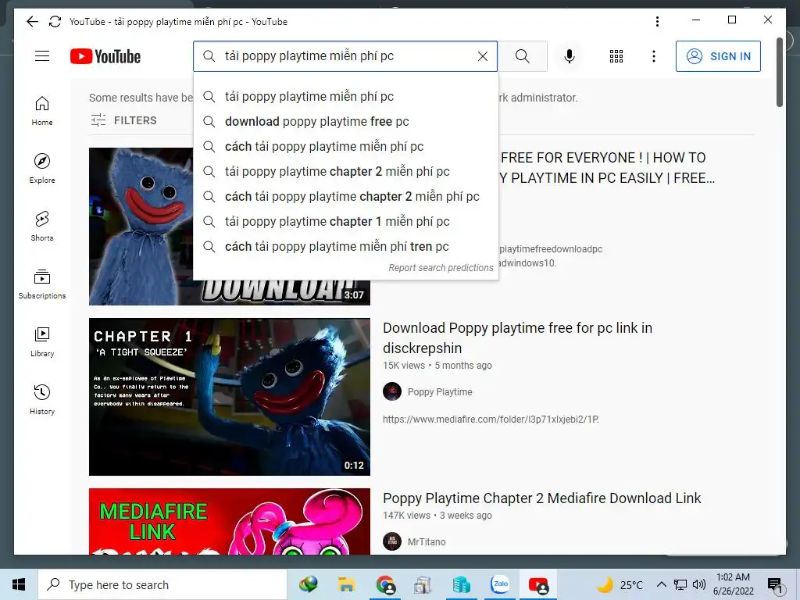
Task: Open the MrTitano channel name
Action: point(427,542)
